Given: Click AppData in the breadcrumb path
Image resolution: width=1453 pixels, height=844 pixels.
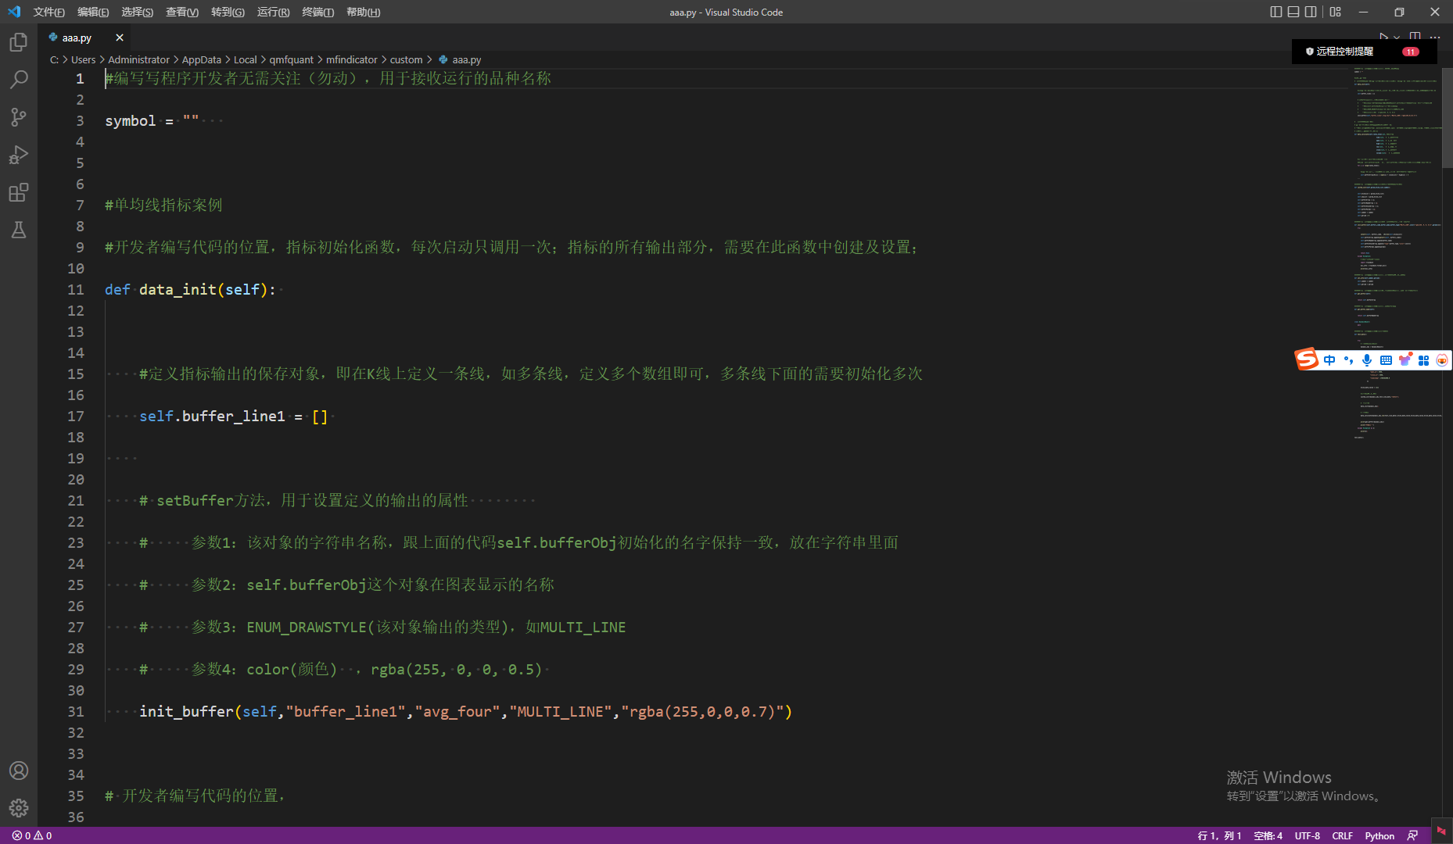Looking at the screenshot, I should pyautogui.click(x=202, y=59).
